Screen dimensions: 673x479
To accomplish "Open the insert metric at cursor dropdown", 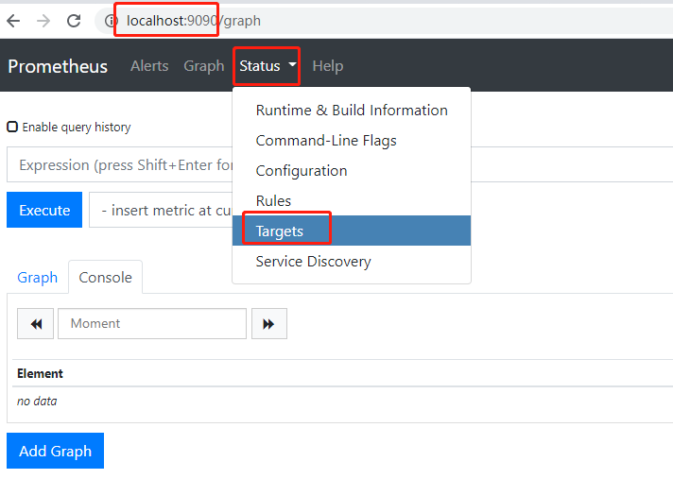I will pyautogui.click(x=161, y=210).
